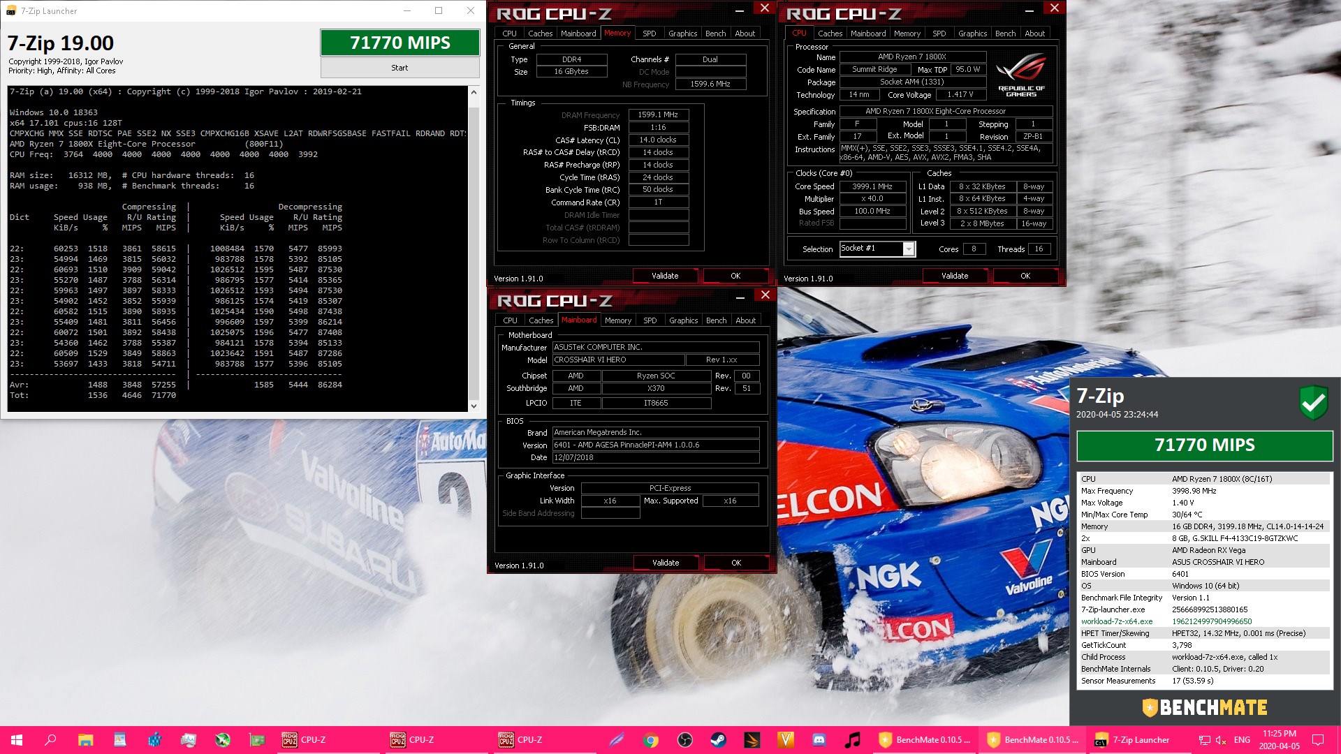
Task: Open the music note app in taskbar
Action: [x=853, y=740]
